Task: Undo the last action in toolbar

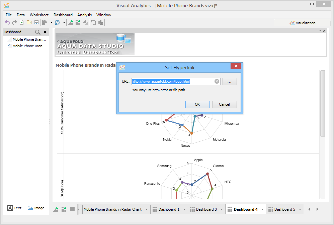Action: [x=7, y=22]
